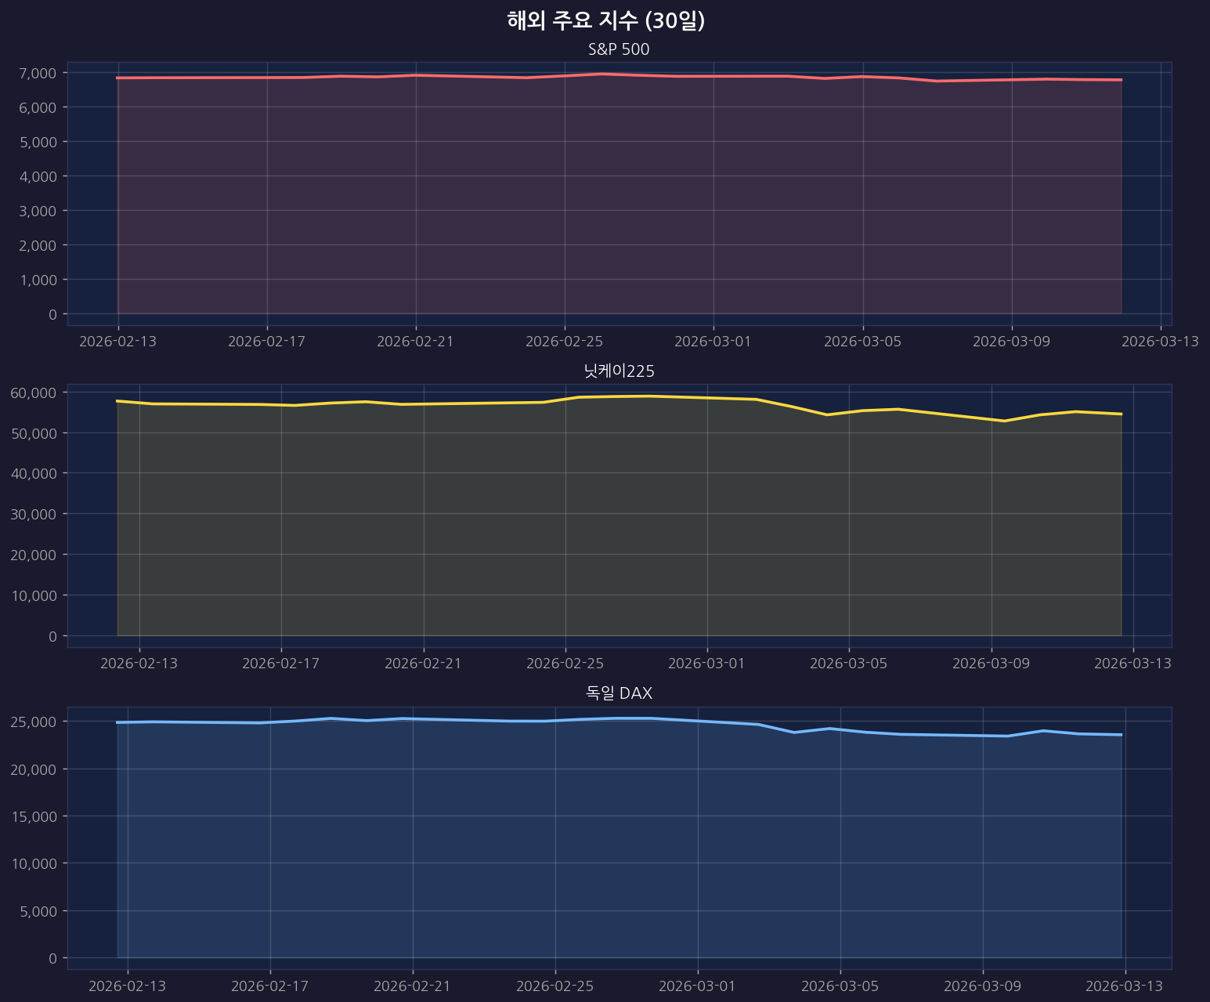Click 2026-02-21 date on the 닛케이225 axis
The width and height of the screenshot is (1210, 1002).
pyautogui.click(x=423, y=664)
